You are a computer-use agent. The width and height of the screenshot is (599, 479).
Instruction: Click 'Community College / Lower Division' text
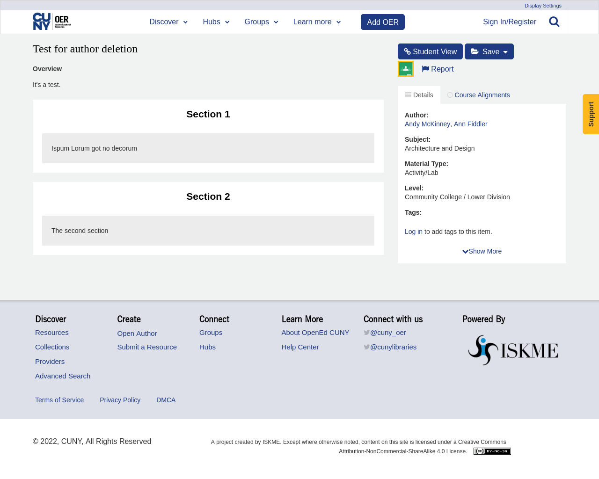[457, 197]
